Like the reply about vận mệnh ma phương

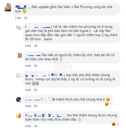click(28, 46)
